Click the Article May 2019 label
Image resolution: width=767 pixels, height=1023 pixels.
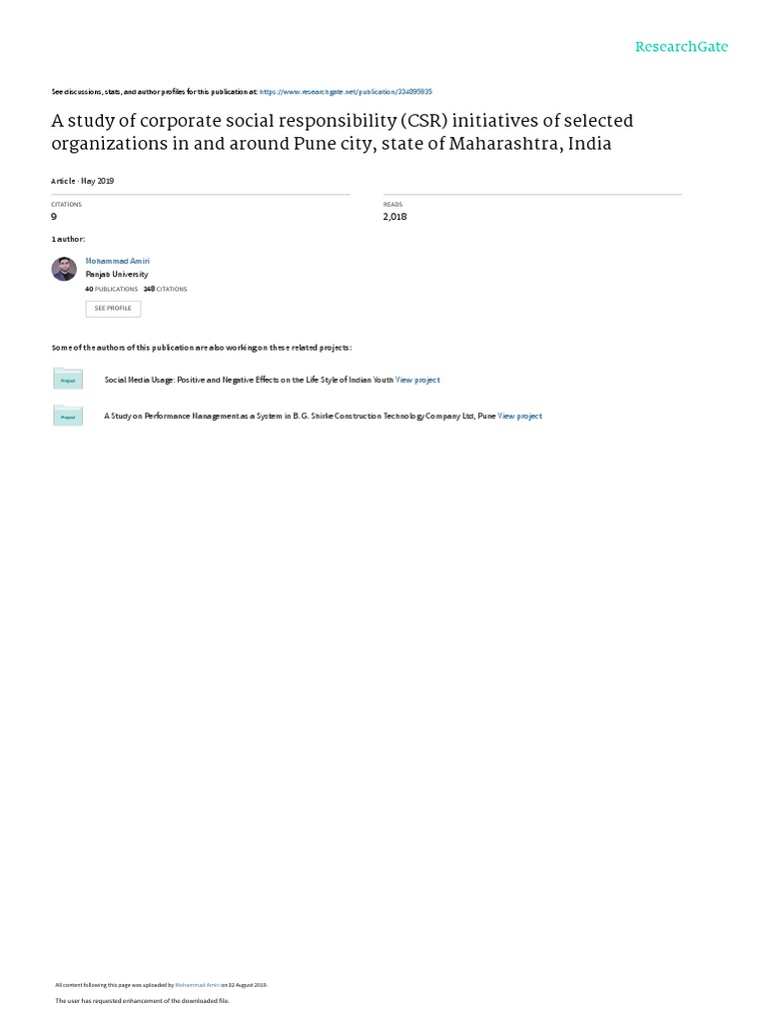point(83,182)
